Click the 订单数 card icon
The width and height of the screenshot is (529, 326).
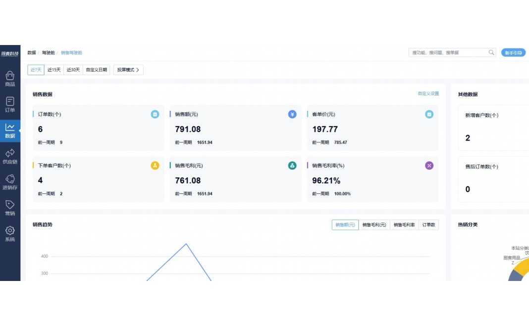point(155,114)
